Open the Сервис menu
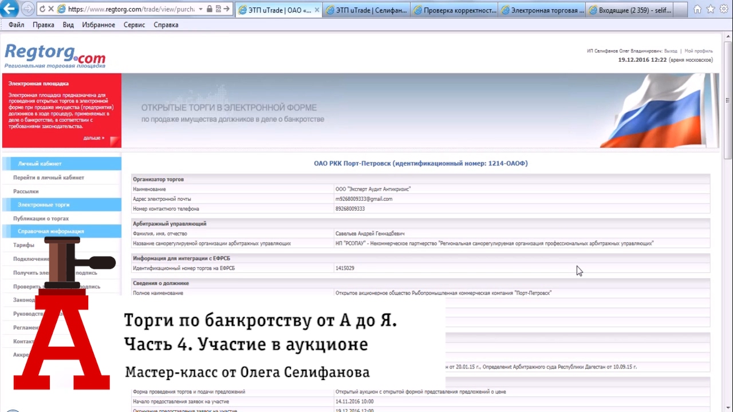Image resolution: width=733 pixels, height=412 pixels. 134,25
